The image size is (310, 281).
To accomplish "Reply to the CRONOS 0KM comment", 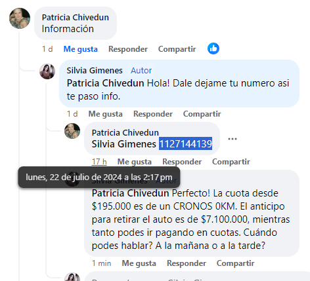I will [187, 263].
